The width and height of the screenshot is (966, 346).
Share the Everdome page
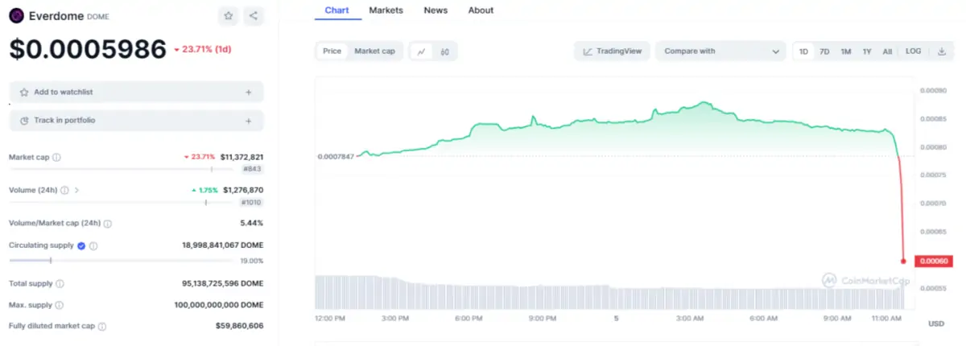pos(254,15)
